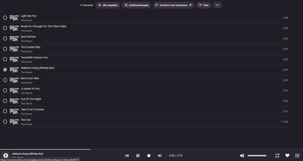Mute the volume speaker icon
The height and width of the screenshot is (161, 303).
tap(242, 156)
